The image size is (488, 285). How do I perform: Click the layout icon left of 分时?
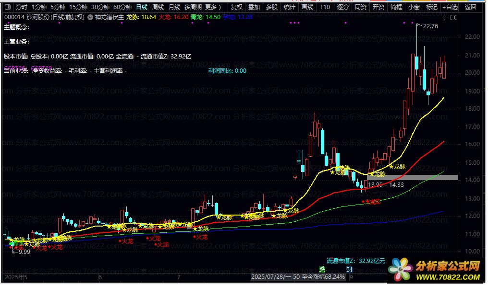pos(8,7)
